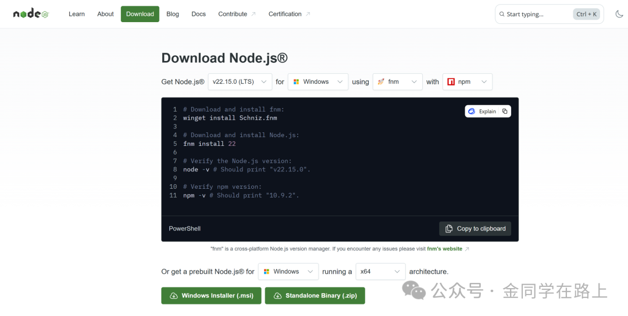The width and height of the screenshot is (628, 316).
Task: Open the Certification nav link
Action: click(x=289, y=14)
